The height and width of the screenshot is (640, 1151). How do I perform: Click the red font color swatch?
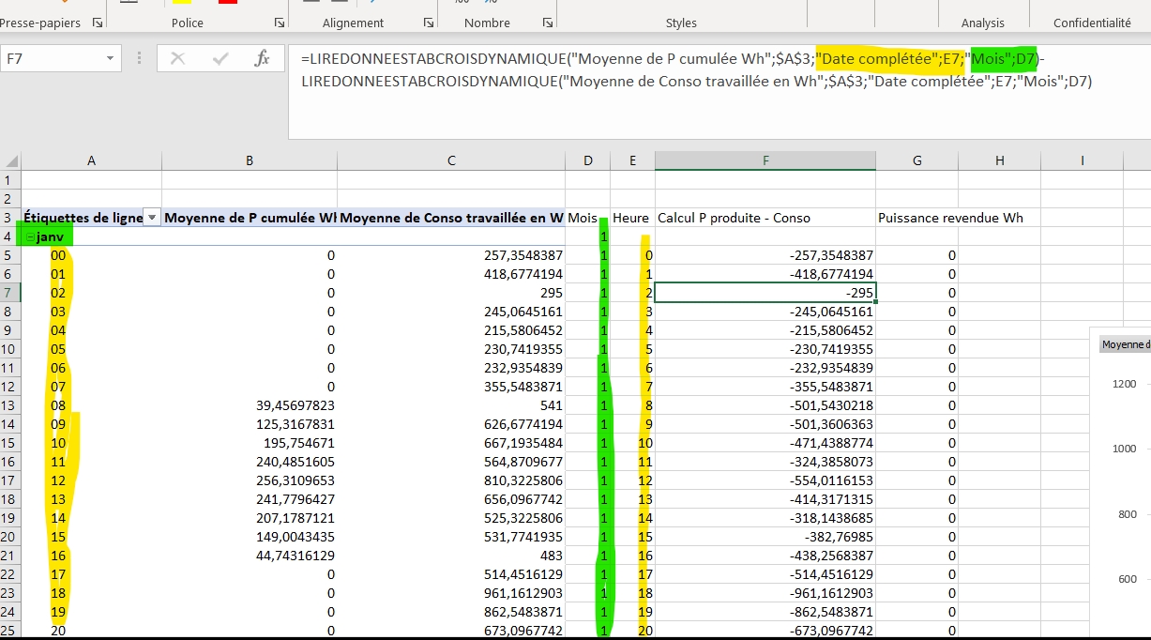pyautogui.click(x=228, y=2)
